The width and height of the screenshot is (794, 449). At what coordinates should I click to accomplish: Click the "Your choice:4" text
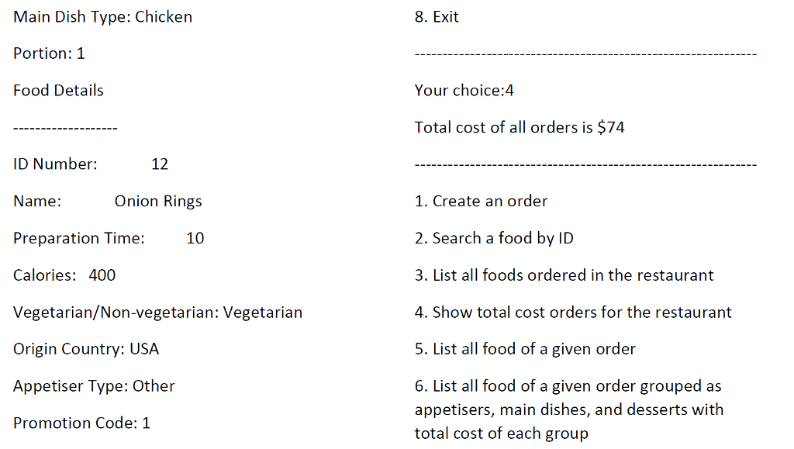point(464,91)
